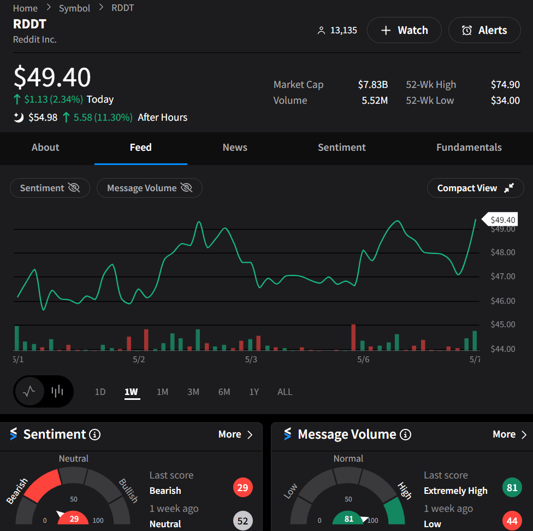Click the 52-Wk High value $74.90
Image resolution: width=533 pixels, height=531 pixels.
505,84
